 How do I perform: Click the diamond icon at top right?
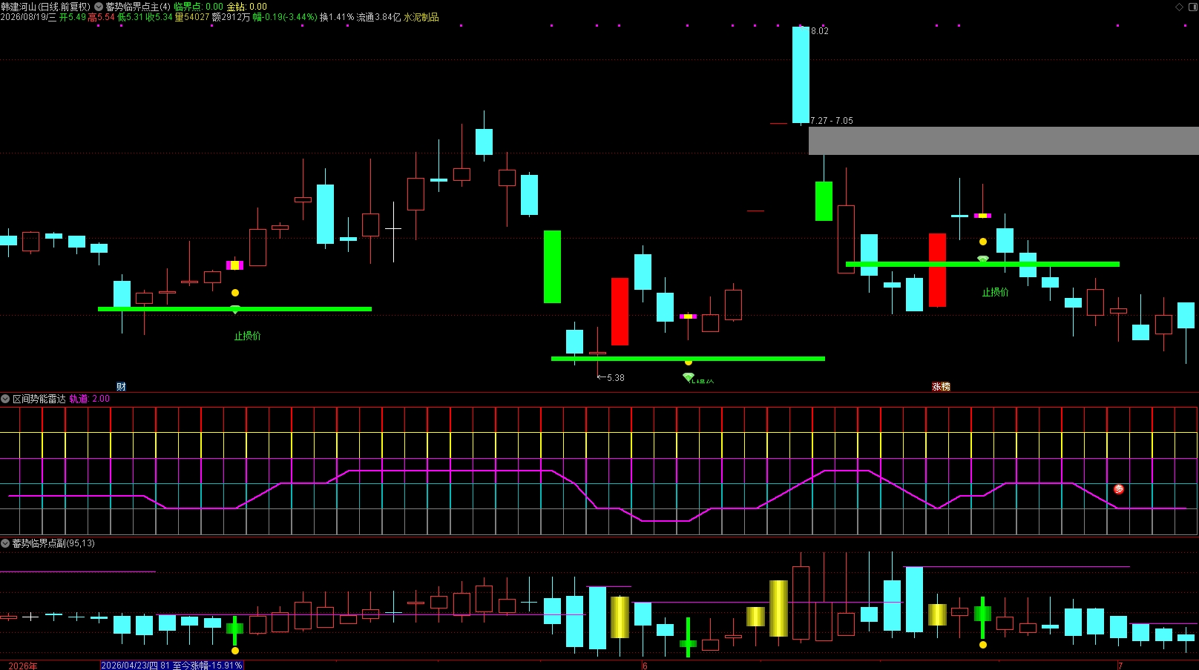point(1179,7)
